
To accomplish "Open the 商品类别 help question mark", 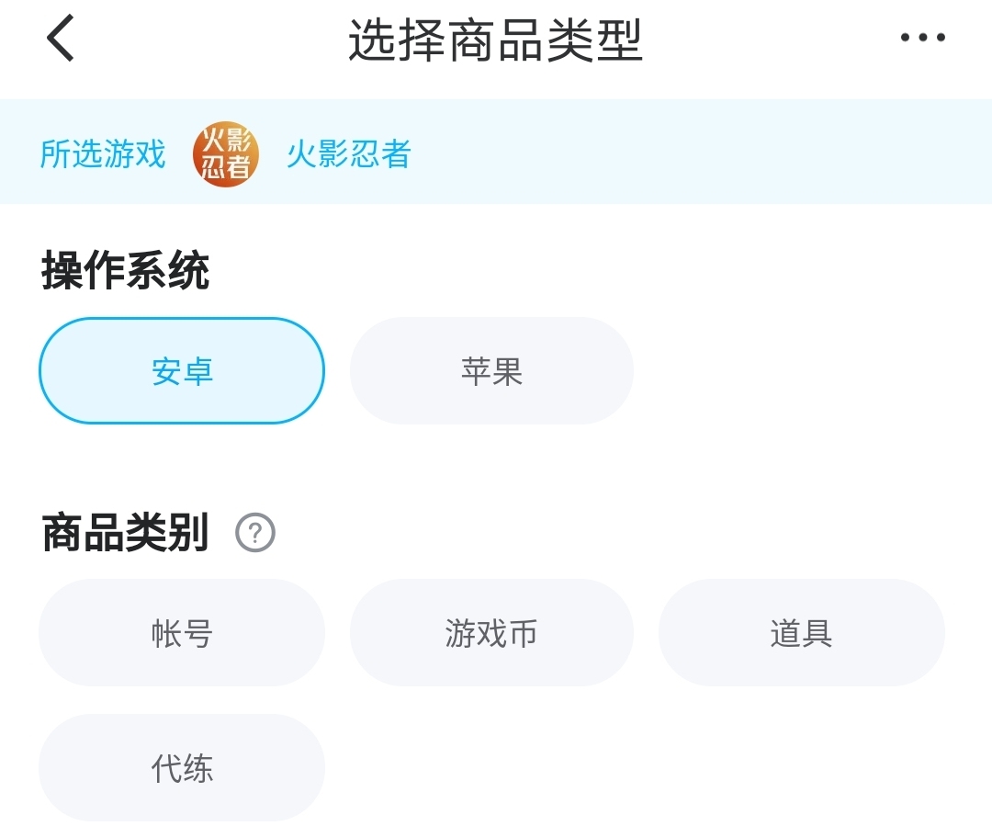I will (x=255, y=532).
